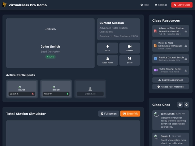Download the Video Tutorial Series
Image resolution: width=195 pixels, height=146 pixels.
pos(186,70)
